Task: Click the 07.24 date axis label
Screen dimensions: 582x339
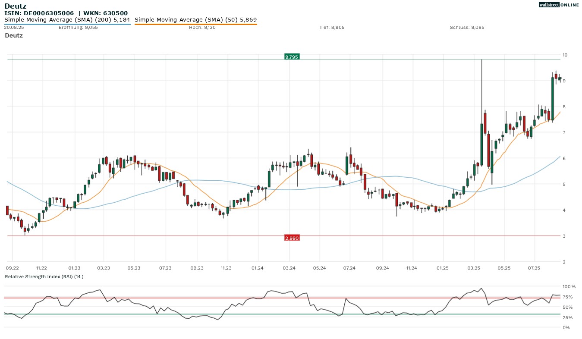Action: coord(350,268)
